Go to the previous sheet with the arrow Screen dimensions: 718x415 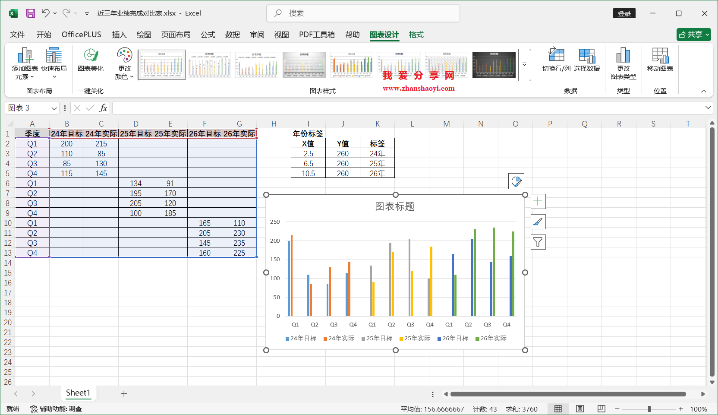click(x=16, y=394)
